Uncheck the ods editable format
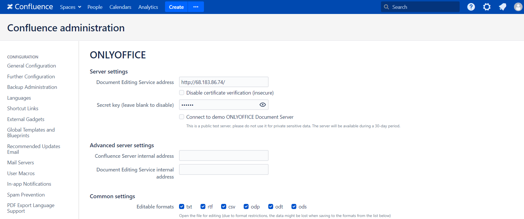Image resolution: width=524 pixels, height=219 pixels. (294, 206)
